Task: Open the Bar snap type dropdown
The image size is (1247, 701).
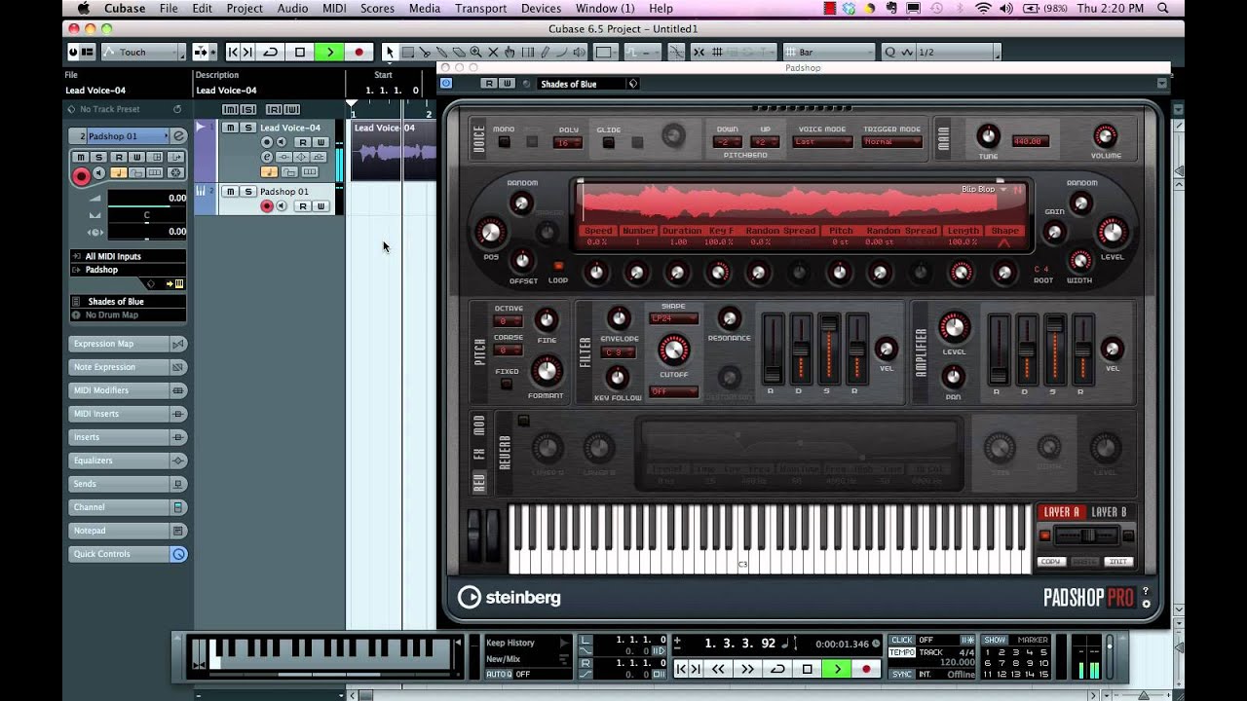Action: click(831, 53)
